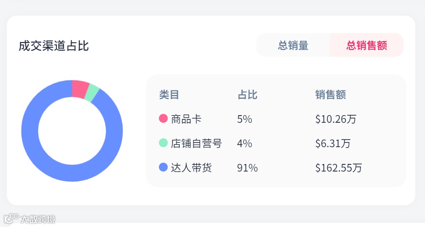Click the 占比 column header
Screen dimensions: 425x227
click(x=248, y=95)
